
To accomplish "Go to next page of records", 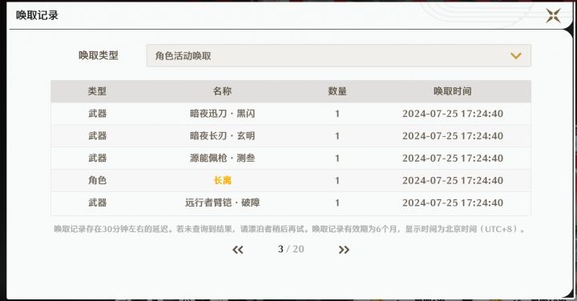I will (344, 250).
